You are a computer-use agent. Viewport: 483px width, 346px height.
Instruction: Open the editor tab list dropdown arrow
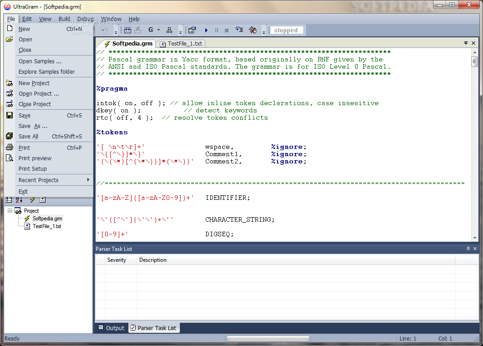(x=466, y=43)
